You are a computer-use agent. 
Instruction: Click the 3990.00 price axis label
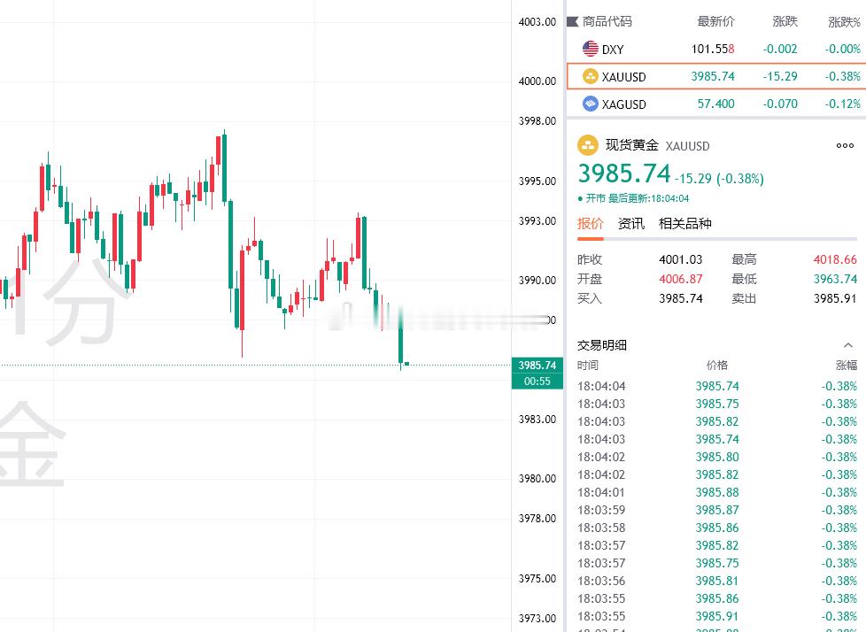(537, 281)
